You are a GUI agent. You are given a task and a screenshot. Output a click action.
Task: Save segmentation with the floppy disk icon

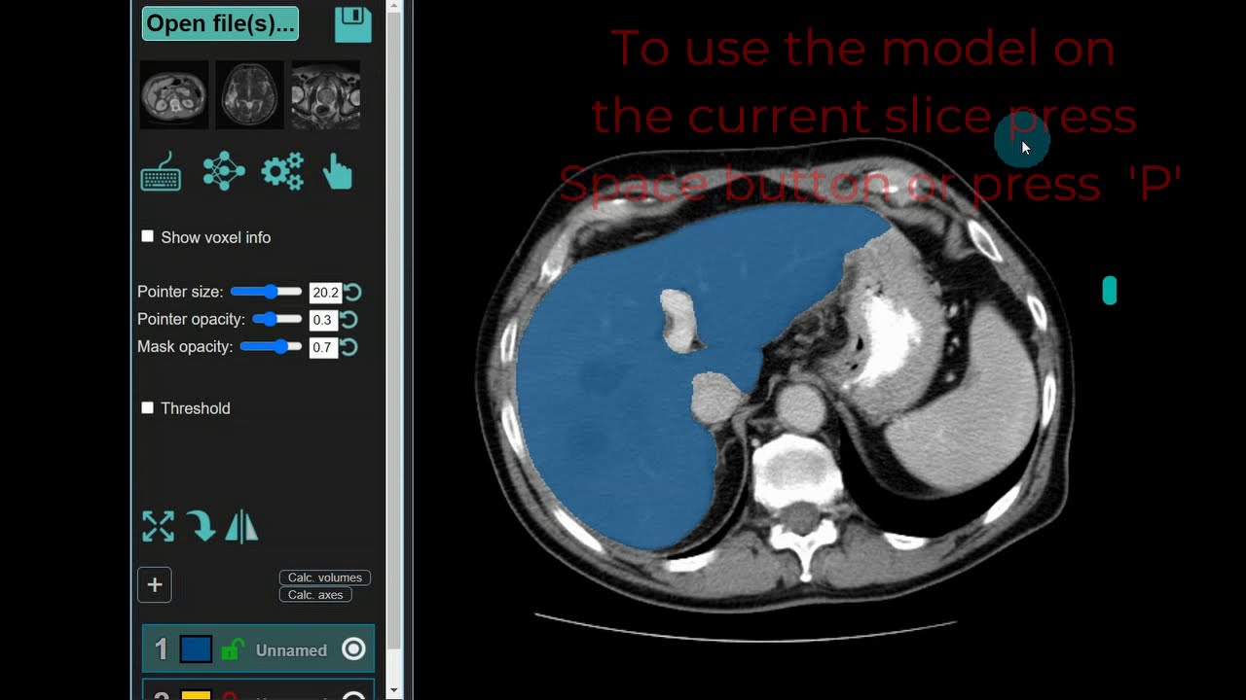(x=353, y=24)
